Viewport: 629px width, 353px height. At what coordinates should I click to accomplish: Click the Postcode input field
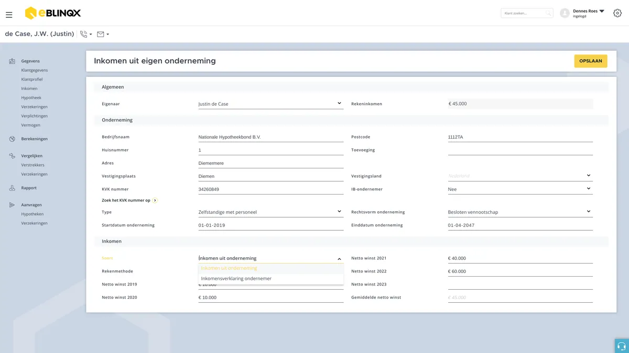520,137
